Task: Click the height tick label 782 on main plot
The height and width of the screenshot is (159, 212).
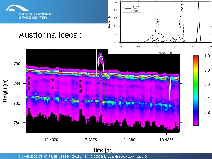Action: [17, 103]
